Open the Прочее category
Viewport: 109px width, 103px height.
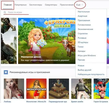[81, 60]
